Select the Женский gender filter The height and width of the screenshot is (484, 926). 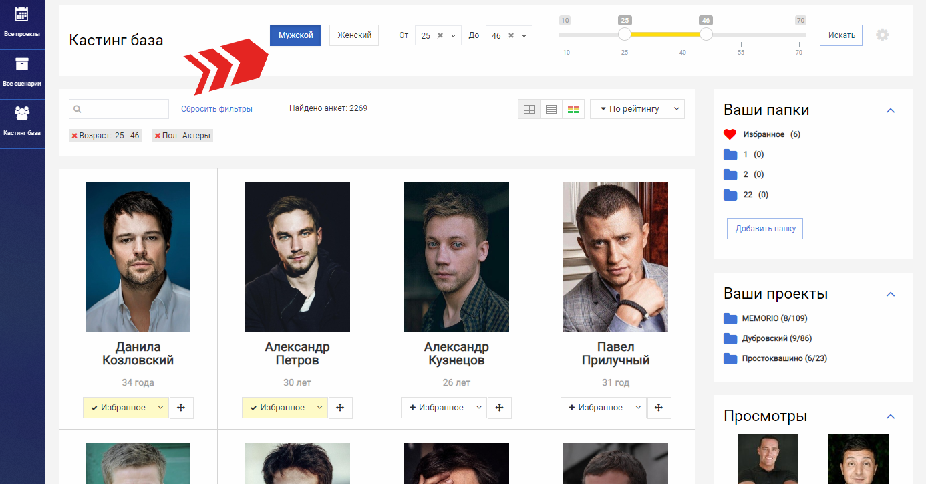354,35
